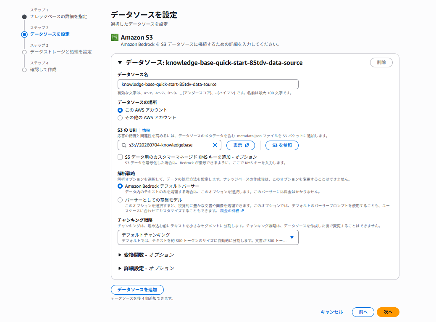Select その他の AWS アカウント radio button

120,118
